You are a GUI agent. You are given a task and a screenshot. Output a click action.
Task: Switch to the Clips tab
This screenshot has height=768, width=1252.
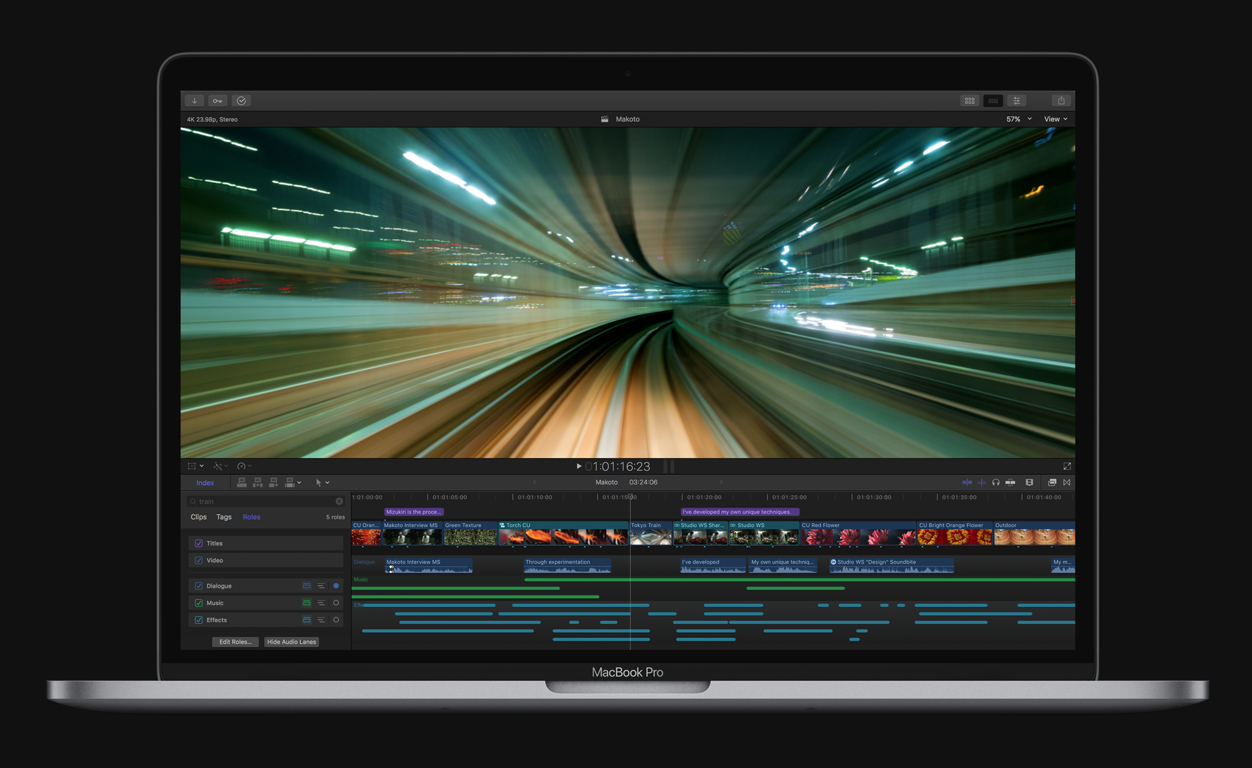(x=199, y=517)
